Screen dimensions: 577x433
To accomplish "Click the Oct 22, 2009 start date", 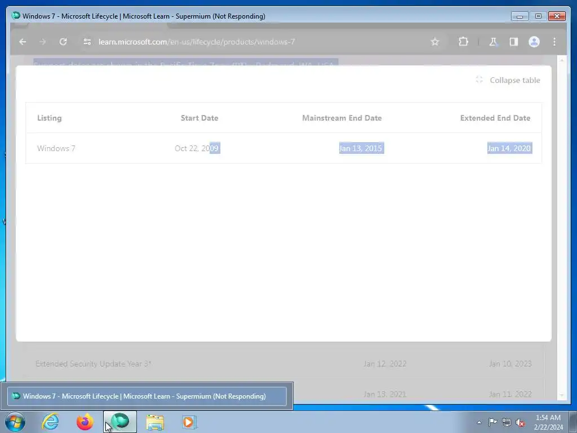I will [x=197, y=148].
